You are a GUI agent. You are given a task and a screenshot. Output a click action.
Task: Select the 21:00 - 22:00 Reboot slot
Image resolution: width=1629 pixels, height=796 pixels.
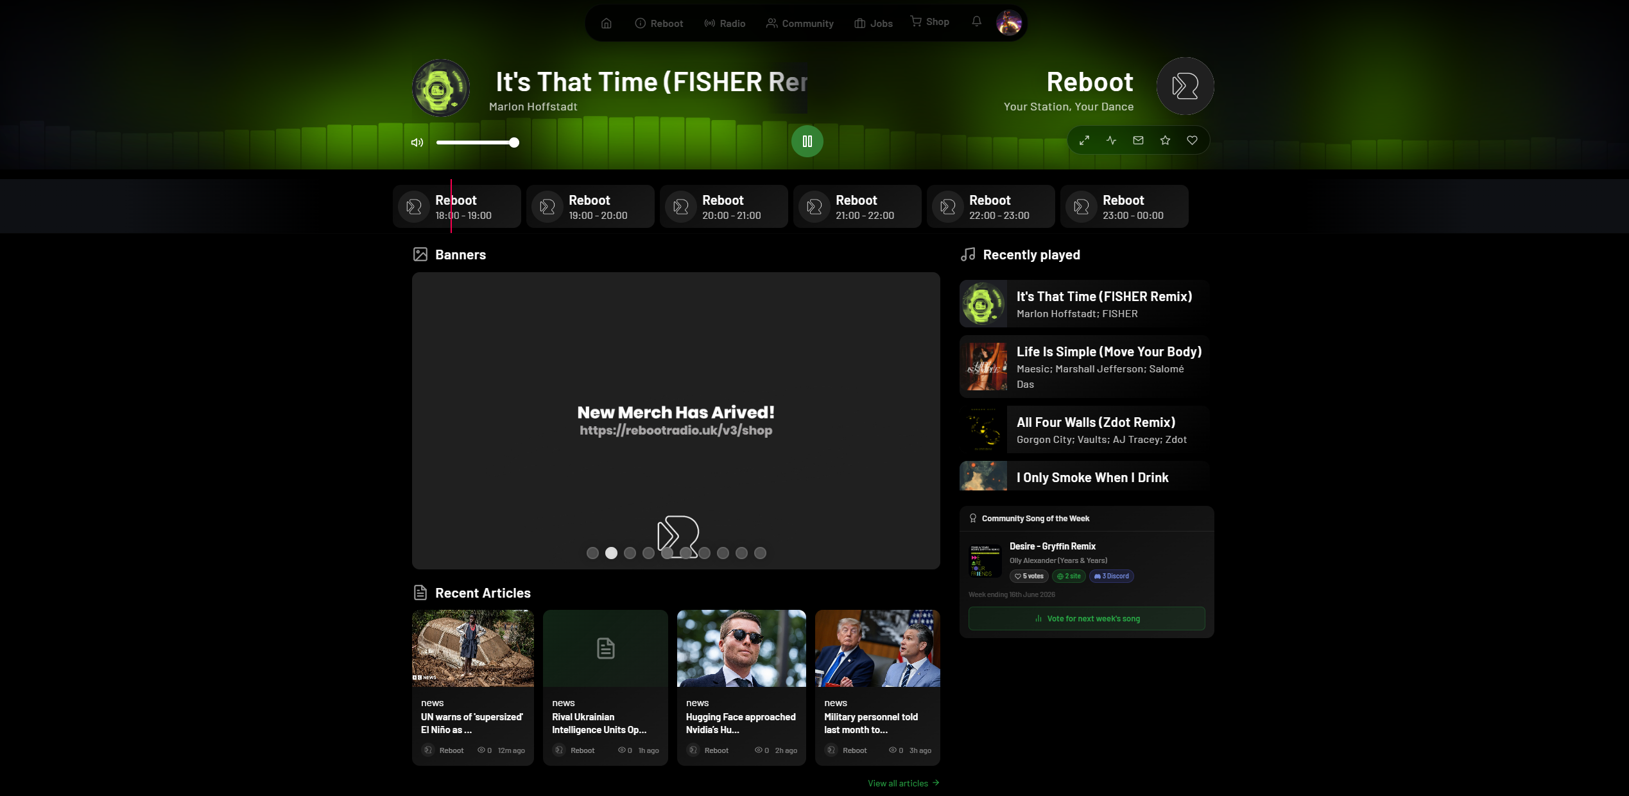858,207
